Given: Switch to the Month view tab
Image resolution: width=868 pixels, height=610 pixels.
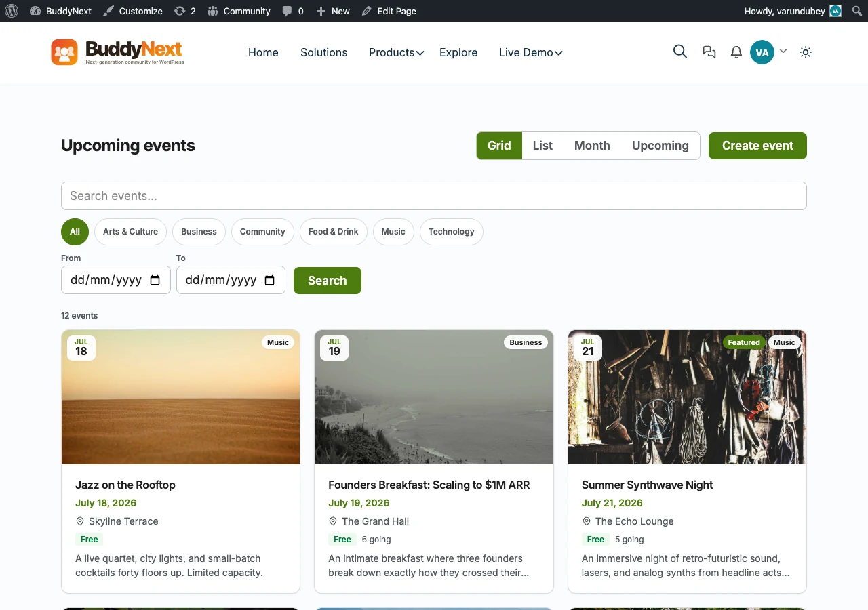Looking at the screenshot, I should click(592, 146).
